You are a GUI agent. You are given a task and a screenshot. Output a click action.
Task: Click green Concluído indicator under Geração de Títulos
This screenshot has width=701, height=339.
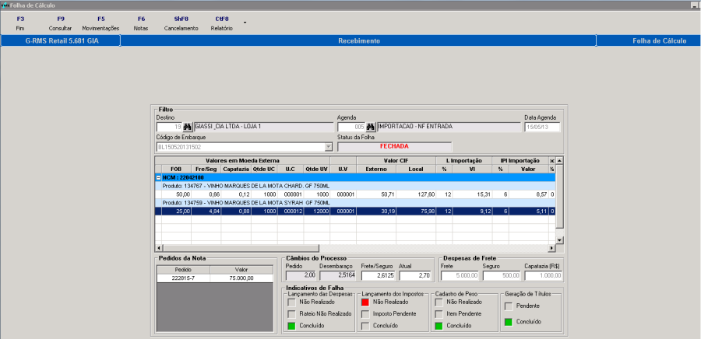coord(509,322)
